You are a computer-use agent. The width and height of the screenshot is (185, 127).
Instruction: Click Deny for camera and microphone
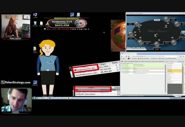pyautogui.click(x=172, y=61)
